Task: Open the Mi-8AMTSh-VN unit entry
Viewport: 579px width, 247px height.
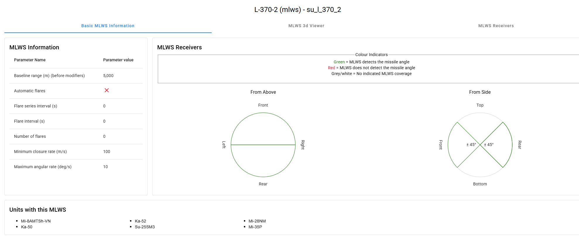Action: click(36, 221)
